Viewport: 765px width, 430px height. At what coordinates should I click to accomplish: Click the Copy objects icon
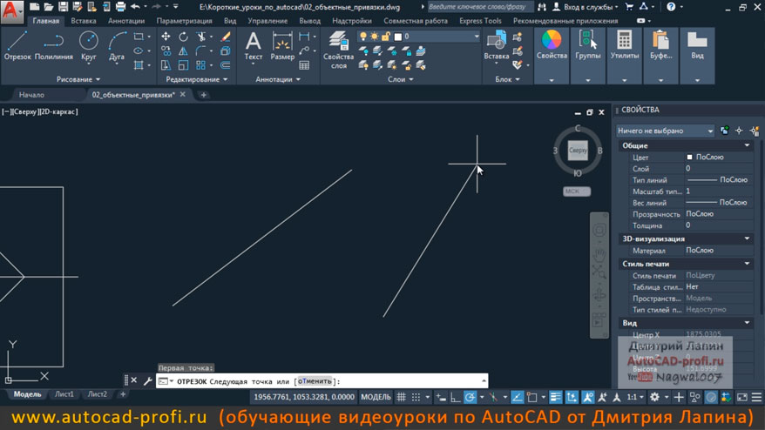[166, 50]
